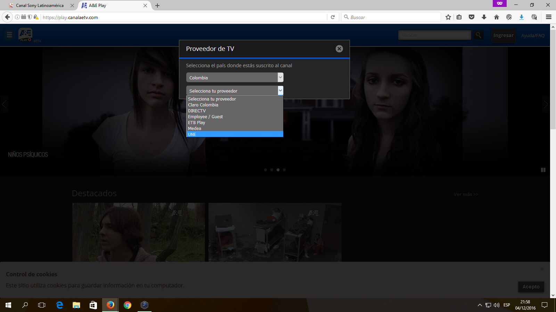The width and height of the screenshot is (556, 312).
Task: Open Firefox downloads arrow
Action: [484, 17]
